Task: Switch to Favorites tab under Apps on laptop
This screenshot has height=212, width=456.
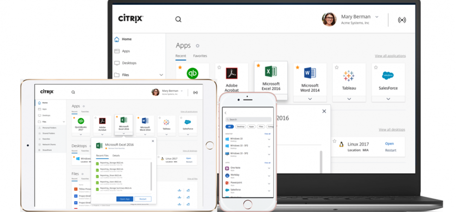Action: [200, 56]
